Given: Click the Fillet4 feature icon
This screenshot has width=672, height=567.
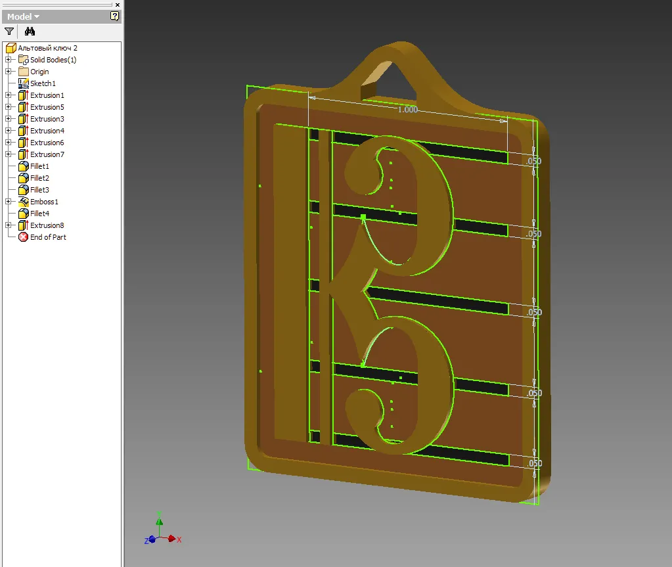Looking at the screenshot, I should point(24,214).
